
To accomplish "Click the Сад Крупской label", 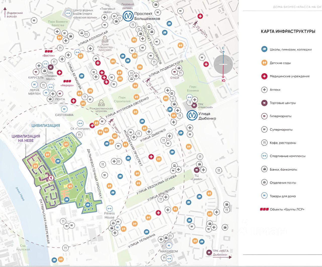I will [x=23, y=247].
